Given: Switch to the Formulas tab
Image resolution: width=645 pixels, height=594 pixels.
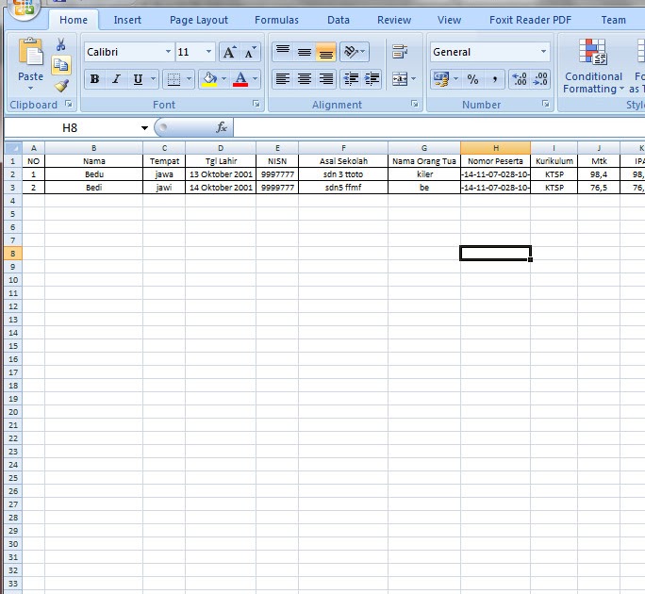Looking at the screenshot, I should [276, 20].
